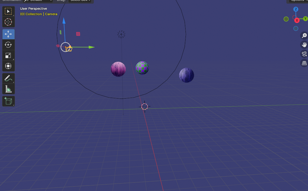Choose the Scale tool

point(9,55)
